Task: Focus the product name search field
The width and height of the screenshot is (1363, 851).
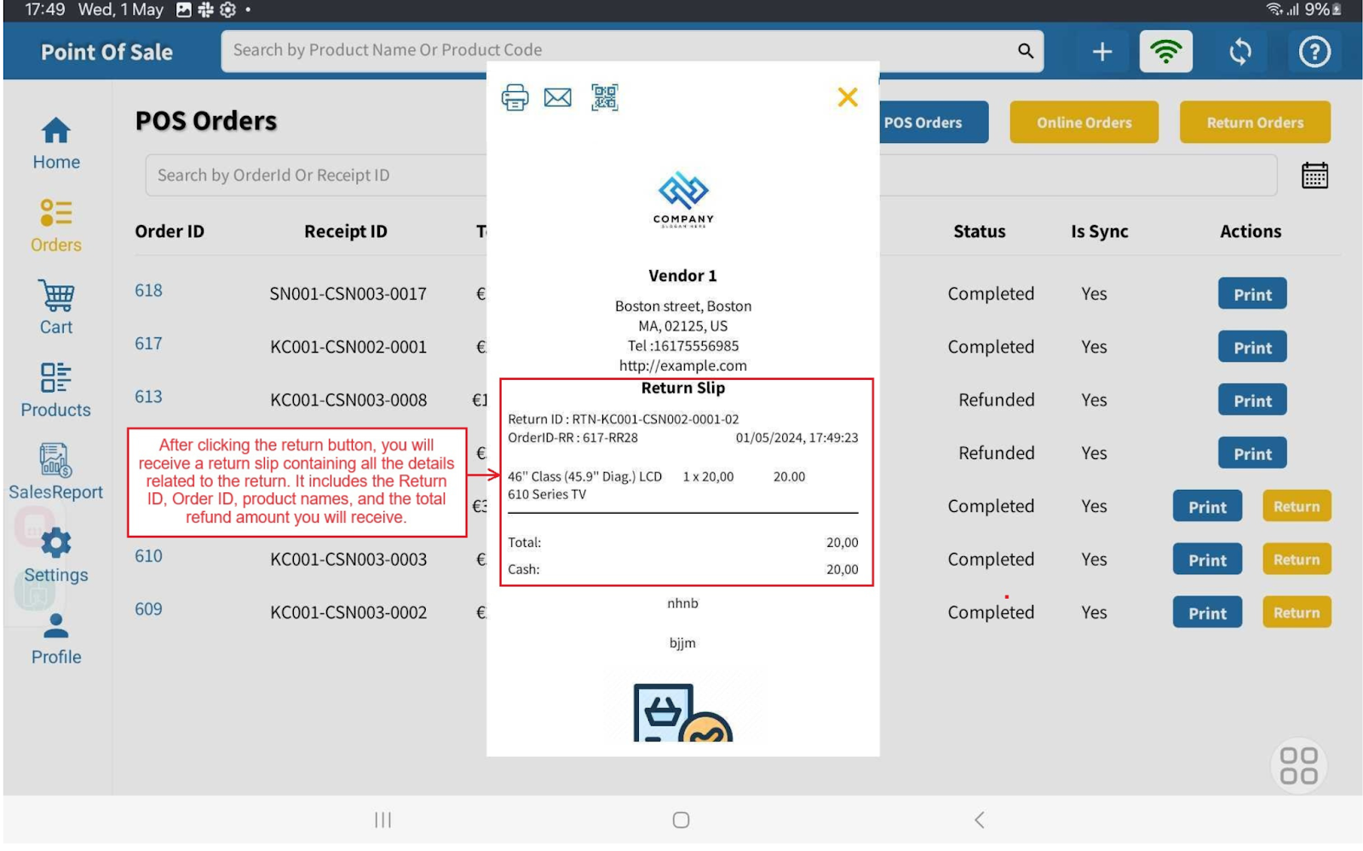Action: [613, 50]
